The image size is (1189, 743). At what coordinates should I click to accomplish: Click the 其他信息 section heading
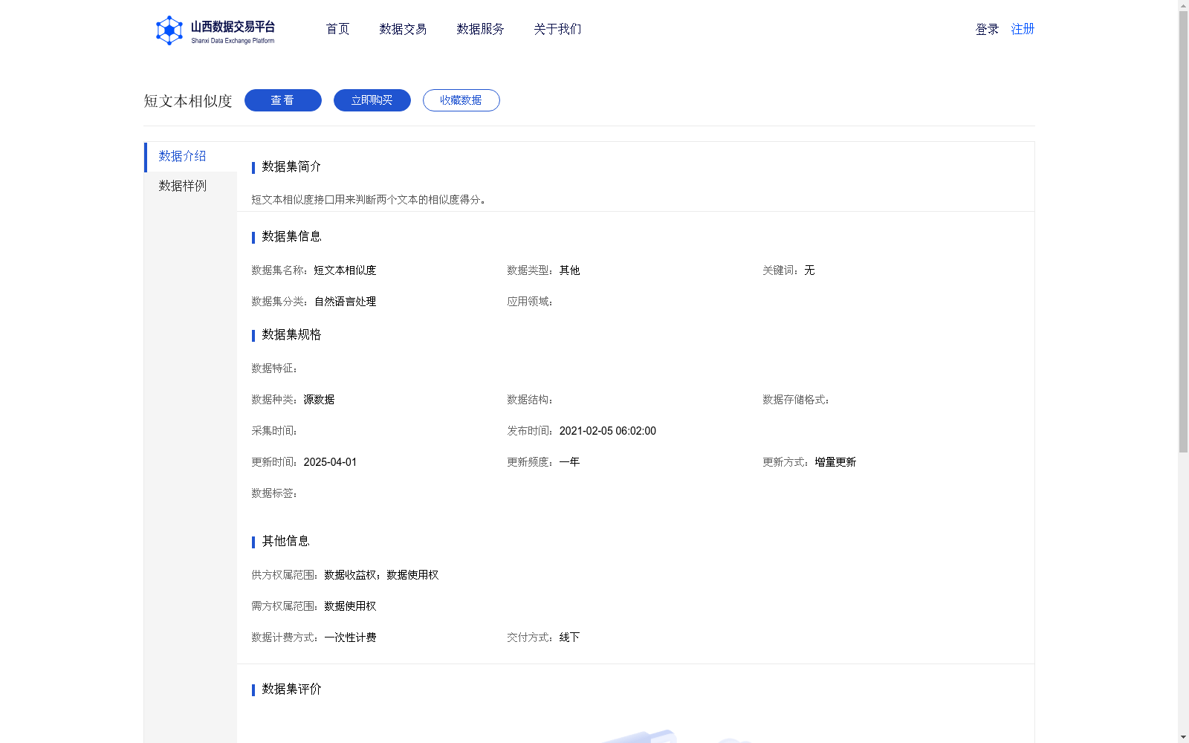(x=285, y=541)
